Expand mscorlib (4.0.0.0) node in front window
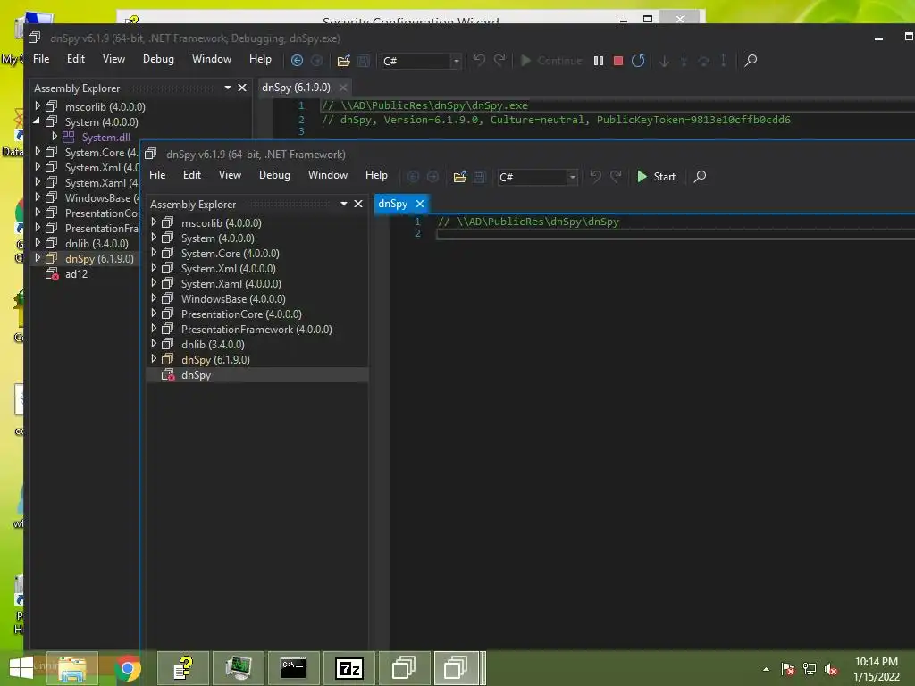 click(154, 222)
